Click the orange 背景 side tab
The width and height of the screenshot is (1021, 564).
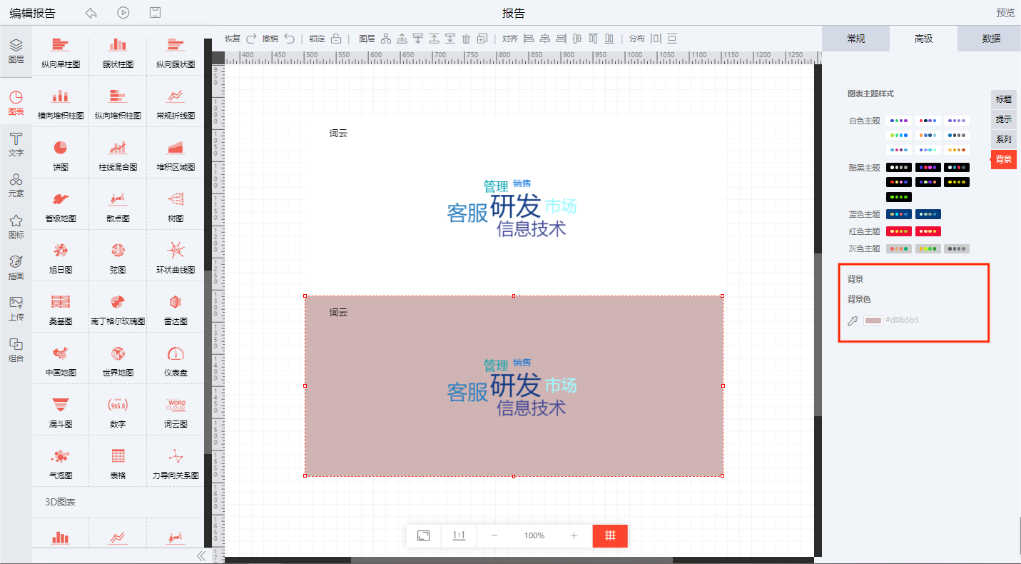point(1004,159)
